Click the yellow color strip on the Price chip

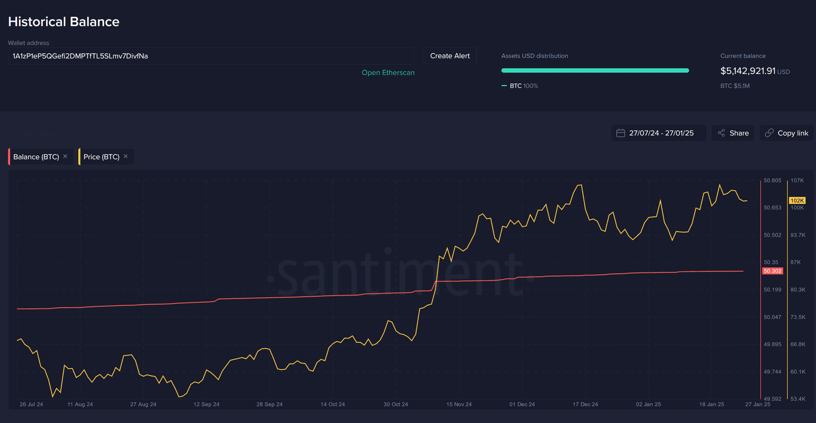click(79, 157)
